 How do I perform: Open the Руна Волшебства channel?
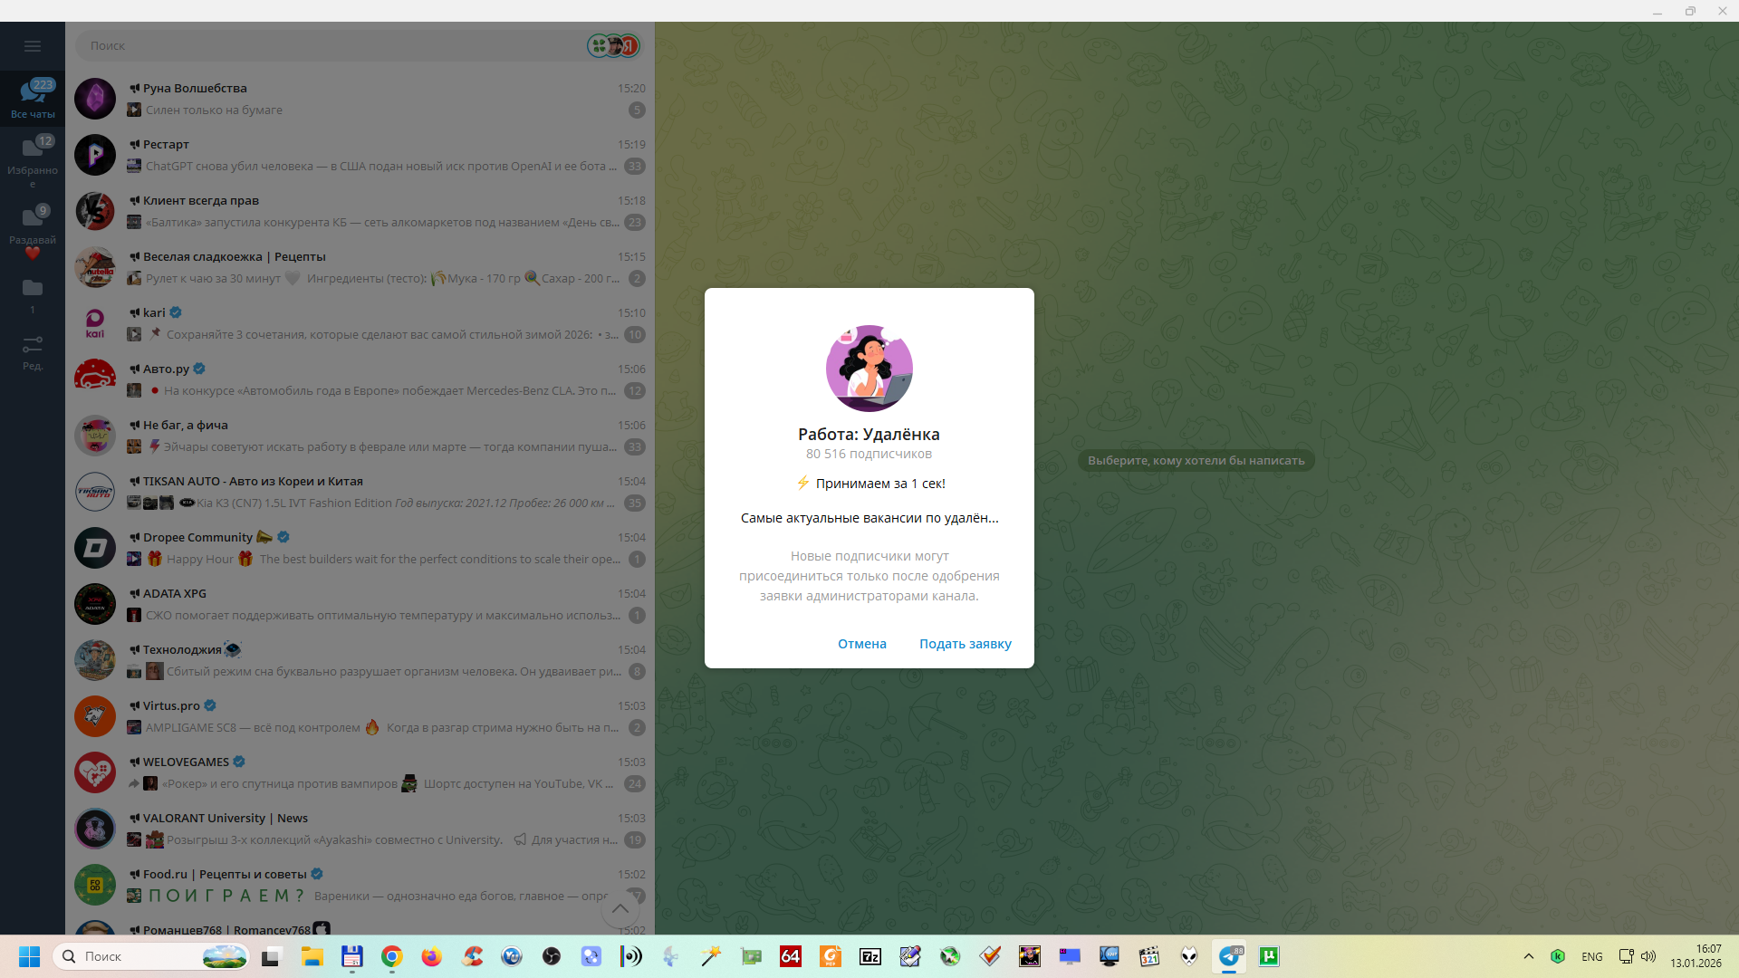[362, 99]
